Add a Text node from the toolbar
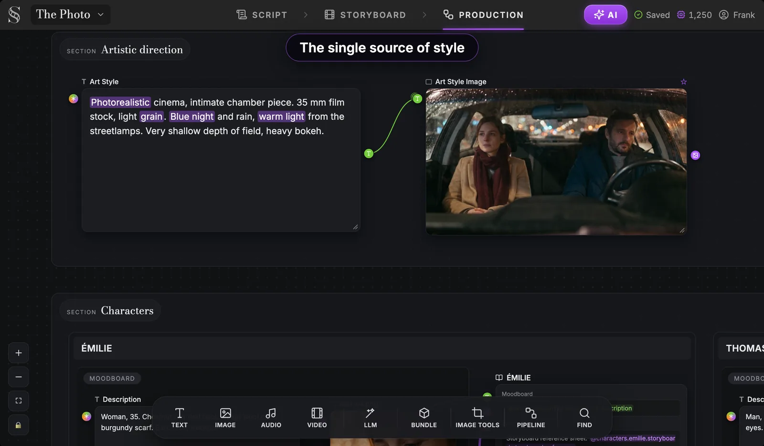This screenshot has height=446, width=764. click(x=180, y=417)
